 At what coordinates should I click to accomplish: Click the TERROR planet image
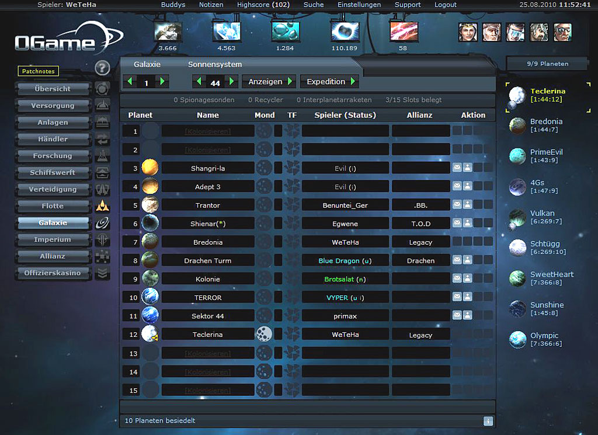point(150,297)
